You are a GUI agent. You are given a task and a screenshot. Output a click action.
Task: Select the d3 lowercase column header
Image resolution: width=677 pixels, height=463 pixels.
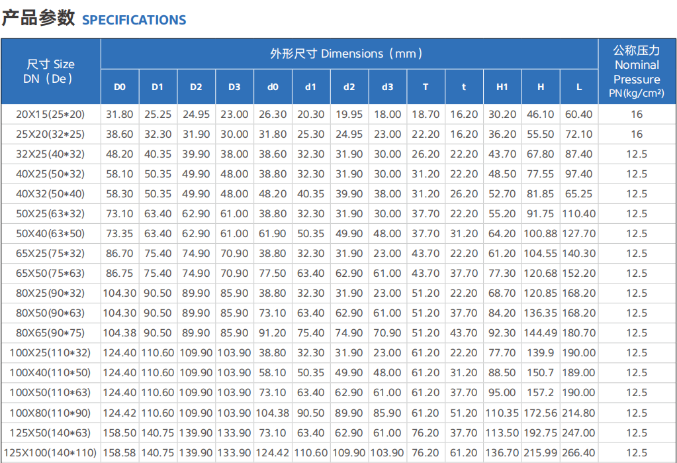pyautogui.click(x=388, y=87)
